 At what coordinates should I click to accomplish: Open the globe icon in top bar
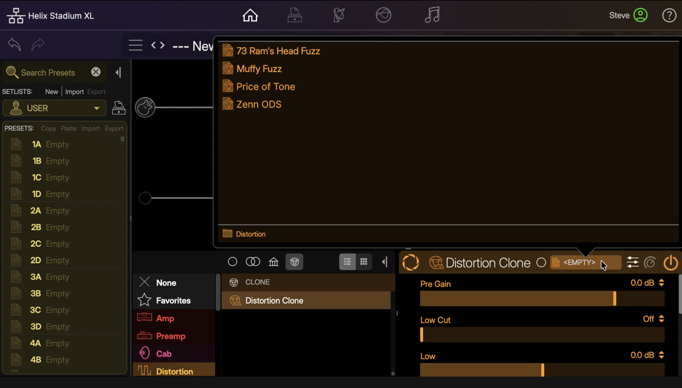pos(383,15)
